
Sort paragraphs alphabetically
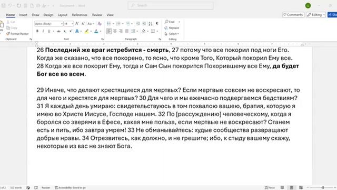(x=151, y=23)
